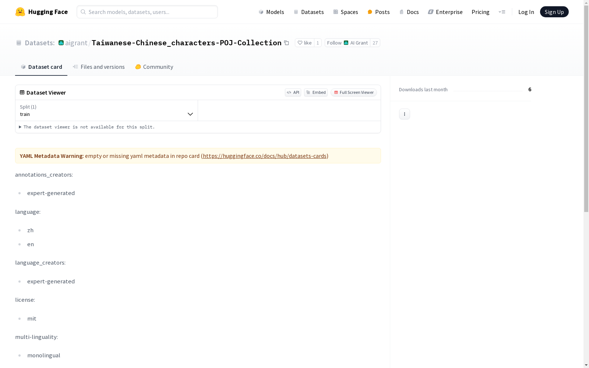
Task: Click the Log In link
Action: [x=526, y=12]
